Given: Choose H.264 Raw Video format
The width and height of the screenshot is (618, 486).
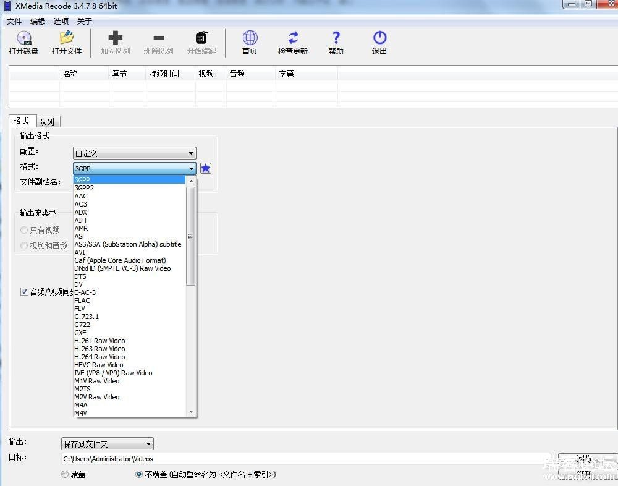Looking at the screenshot, I should (x=129, y=357).
